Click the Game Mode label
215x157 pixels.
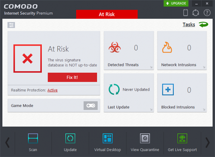(x=22, y=106)
